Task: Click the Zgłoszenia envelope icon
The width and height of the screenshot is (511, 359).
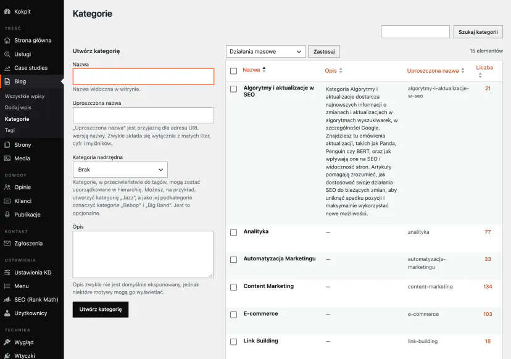Action: [x=7, y=244]
